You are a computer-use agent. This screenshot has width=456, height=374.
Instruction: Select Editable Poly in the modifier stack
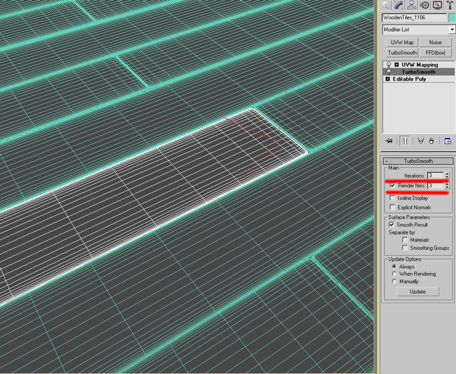coord(409,79)
